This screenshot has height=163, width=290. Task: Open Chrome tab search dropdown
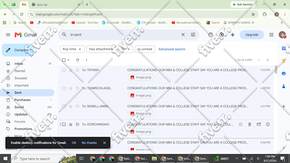pos(5,4)
